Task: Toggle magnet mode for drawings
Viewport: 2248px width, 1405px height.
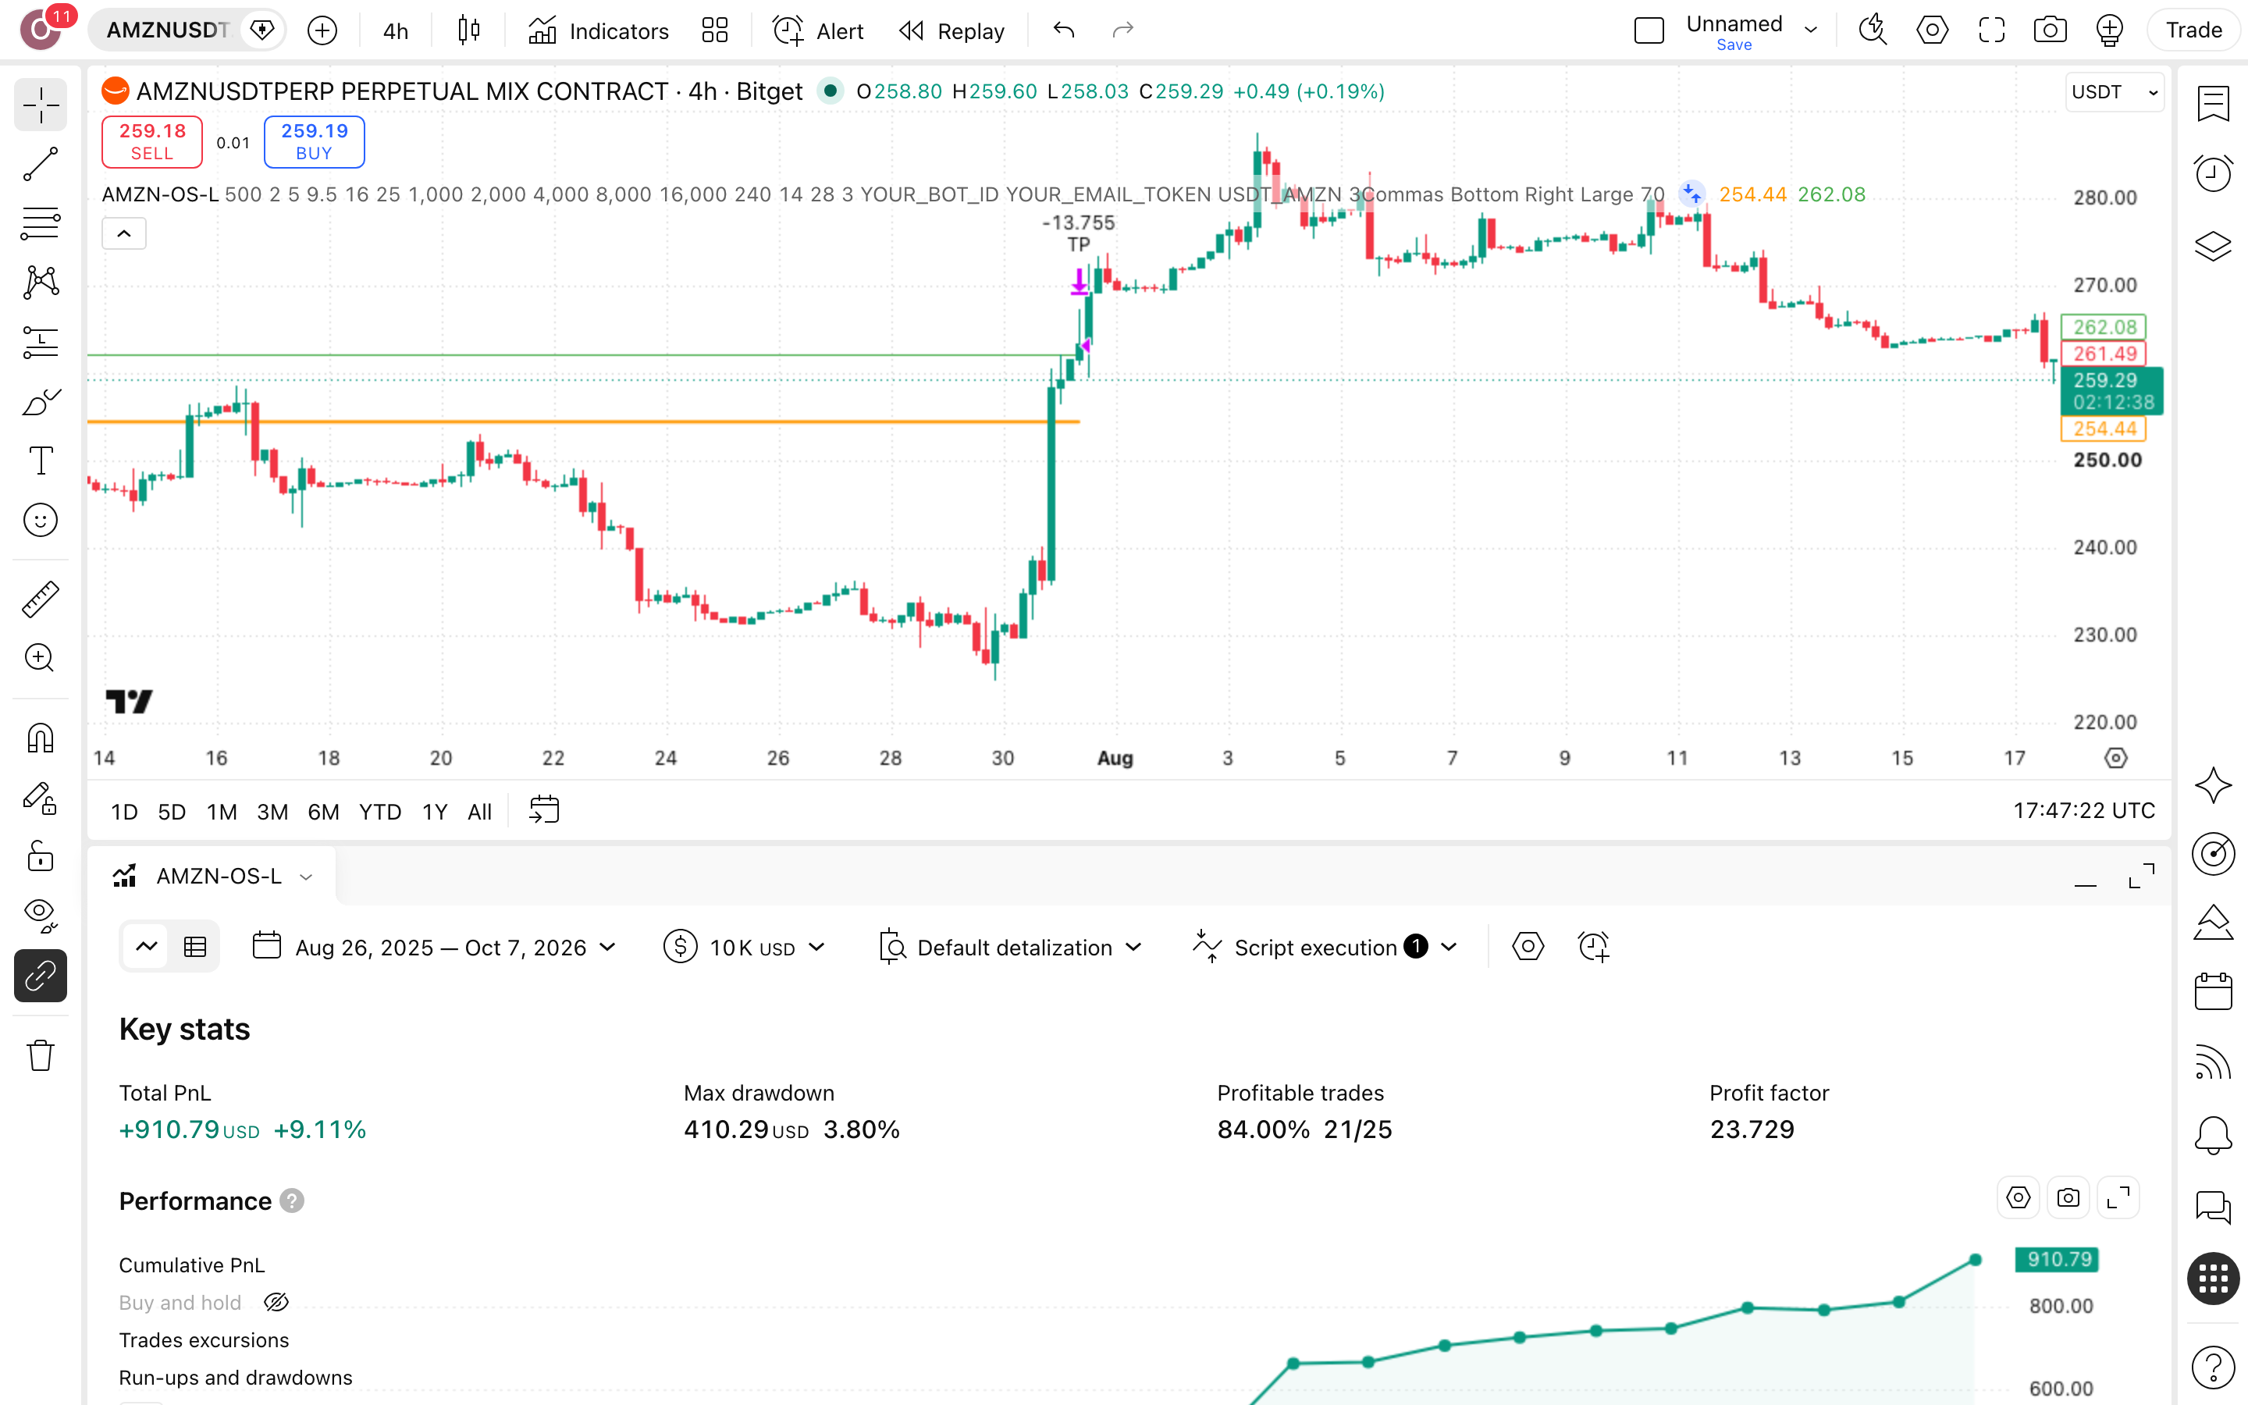Action: [x=40, y=738]
